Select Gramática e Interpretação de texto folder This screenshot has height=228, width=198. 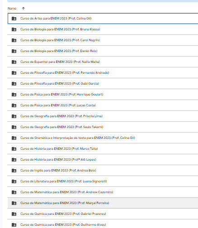click(103, 138)
